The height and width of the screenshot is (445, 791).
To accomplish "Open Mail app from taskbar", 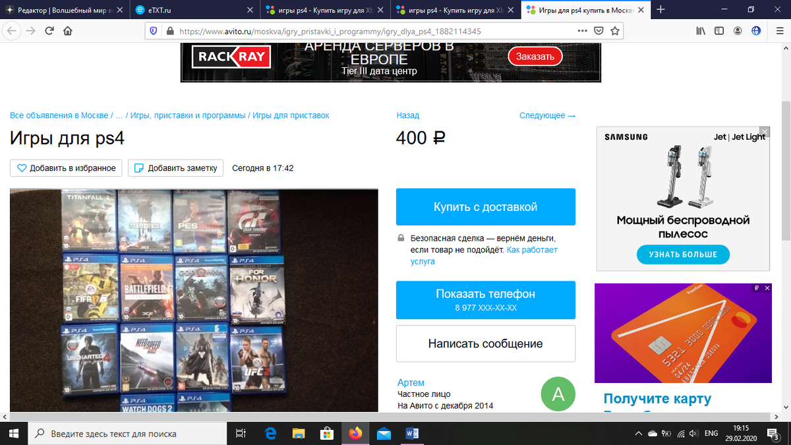I will (384, 434).
